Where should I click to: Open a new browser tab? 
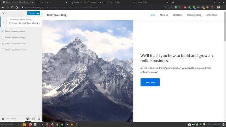[173, 2]
